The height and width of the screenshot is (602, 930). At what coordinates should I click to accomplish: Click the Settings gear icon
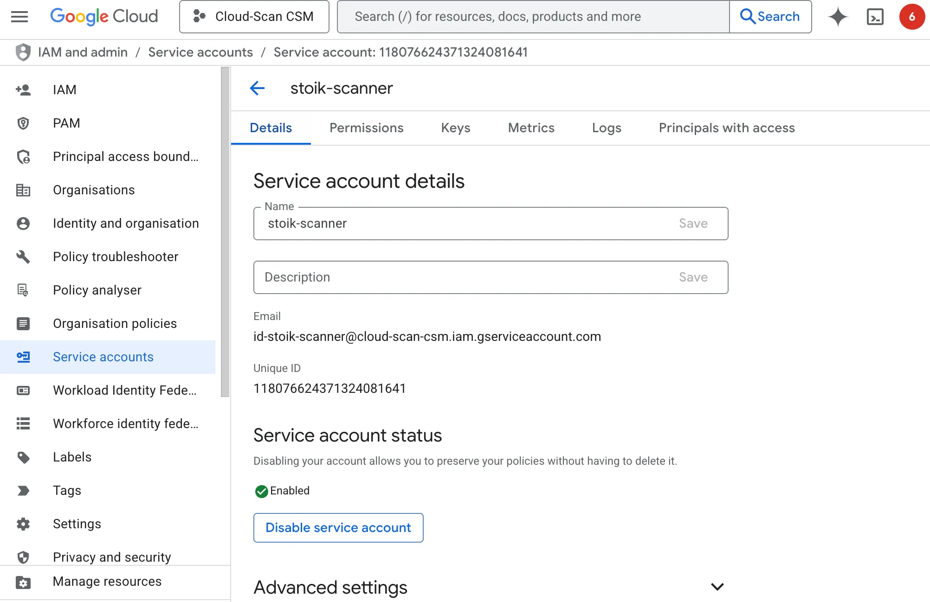[23, 524]
